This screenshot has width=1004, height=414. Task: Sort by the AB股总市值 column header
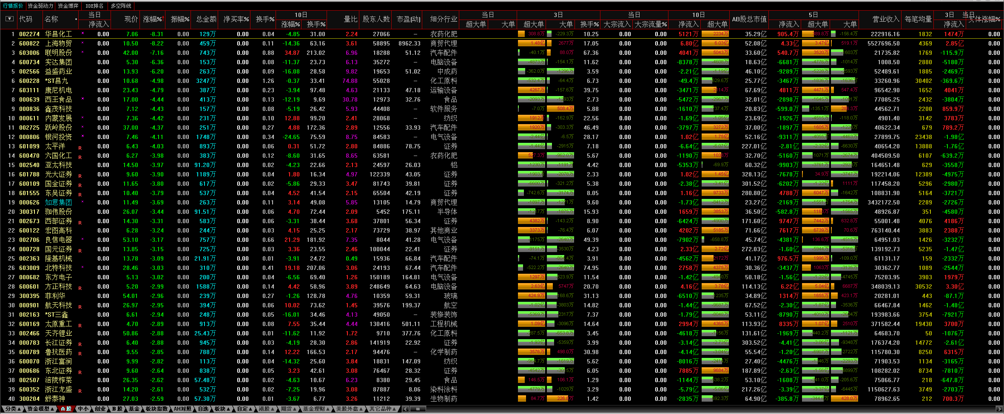(749, 19)
